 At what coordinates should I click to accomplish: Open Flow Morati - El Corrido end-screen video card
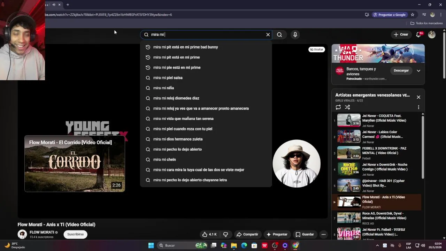click(75, 163)
